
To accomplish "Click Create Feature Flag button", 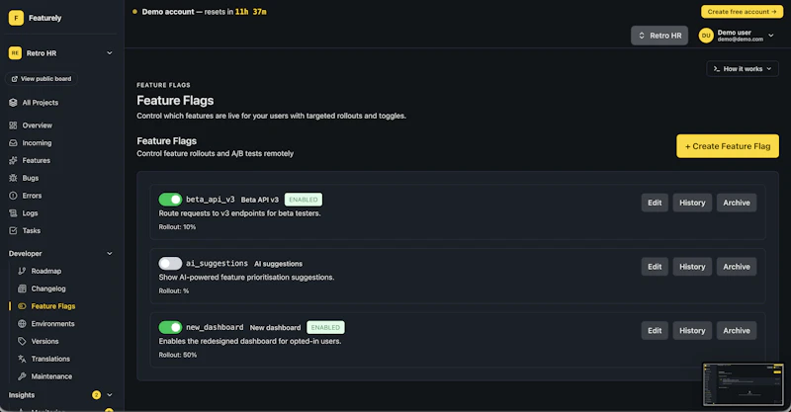I will tap(728, 146).
